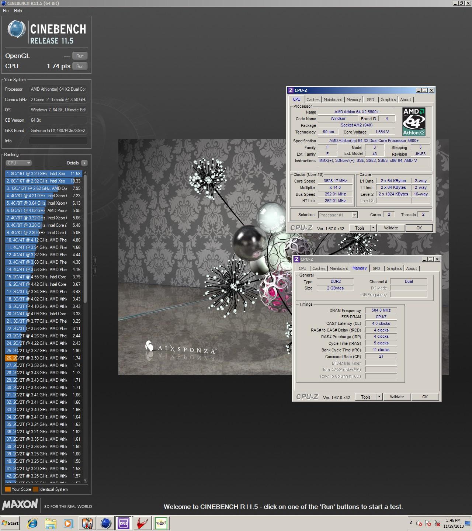Image resolution: width=472 pixels, height=531 pixels.
Task: Click OK in lower CPU-Z window
Action: click(x=425, y=397)
